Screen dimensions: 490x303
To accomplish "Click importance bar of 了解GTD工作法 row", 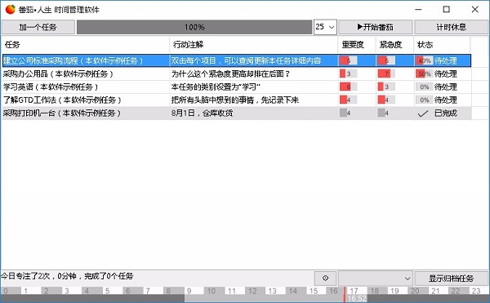I will (x=349, y=100).
